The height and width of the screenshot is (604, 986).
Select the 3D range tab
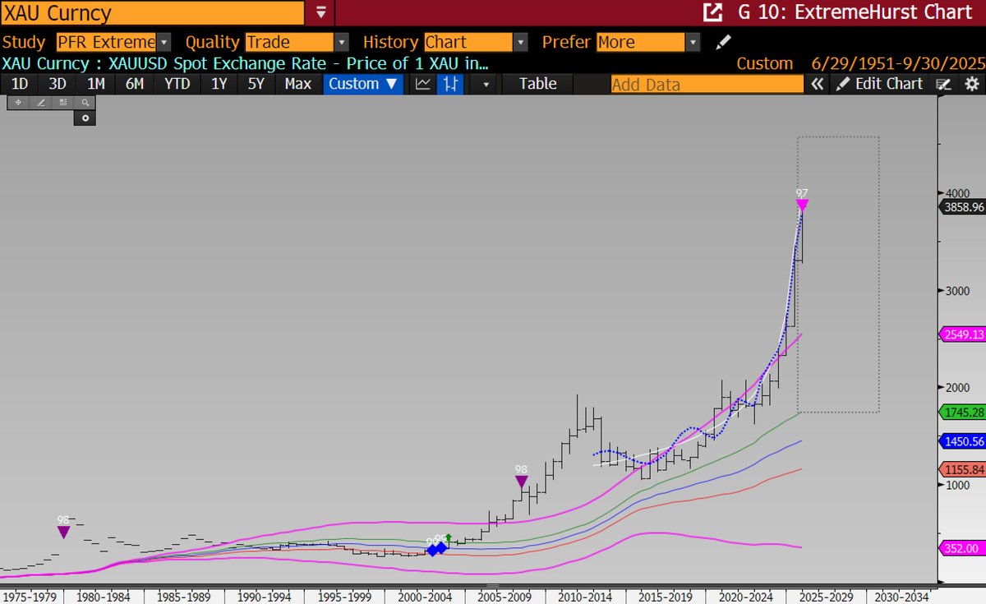click(x=58, y=84)
